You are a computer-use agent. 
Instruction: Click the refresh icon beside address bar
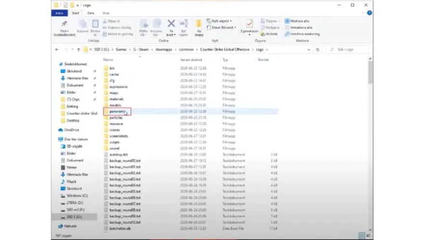(318, 49)
